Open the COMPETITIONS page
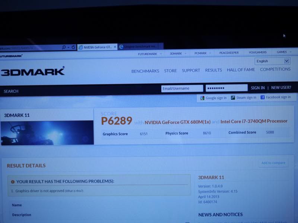 275,69
